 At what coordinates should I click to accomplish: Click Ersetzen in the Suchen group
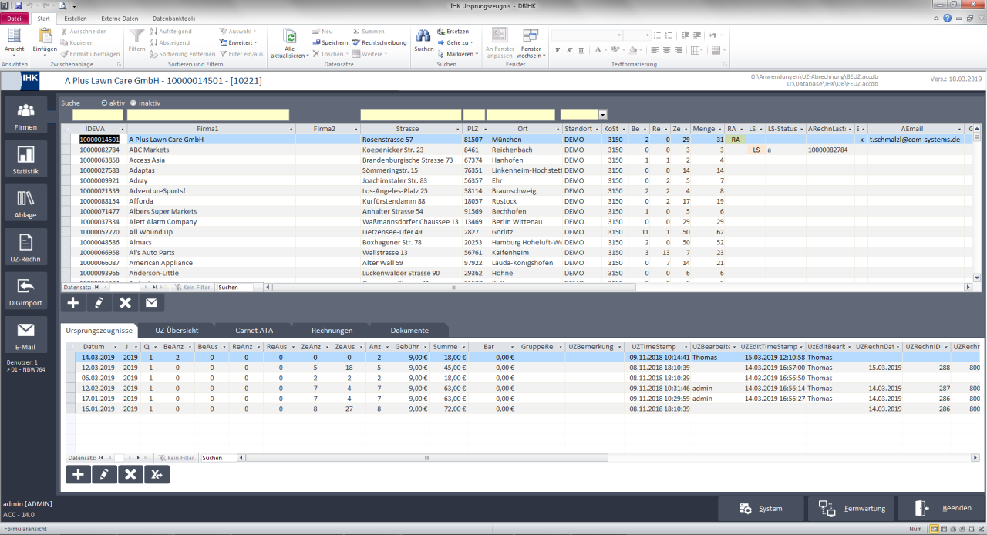[452, 32]
